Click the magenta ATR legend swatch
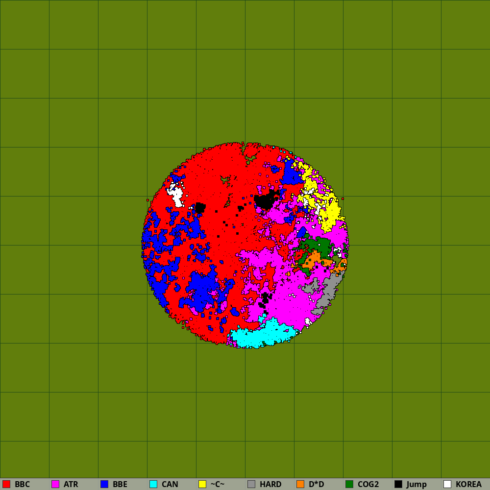Image resolution: width=490 pixels, height=490 pixels. tap(55, 484)
